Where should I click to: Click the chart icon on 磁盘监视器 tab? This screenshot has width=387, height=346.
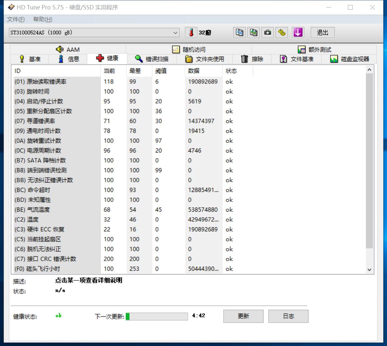333,59
